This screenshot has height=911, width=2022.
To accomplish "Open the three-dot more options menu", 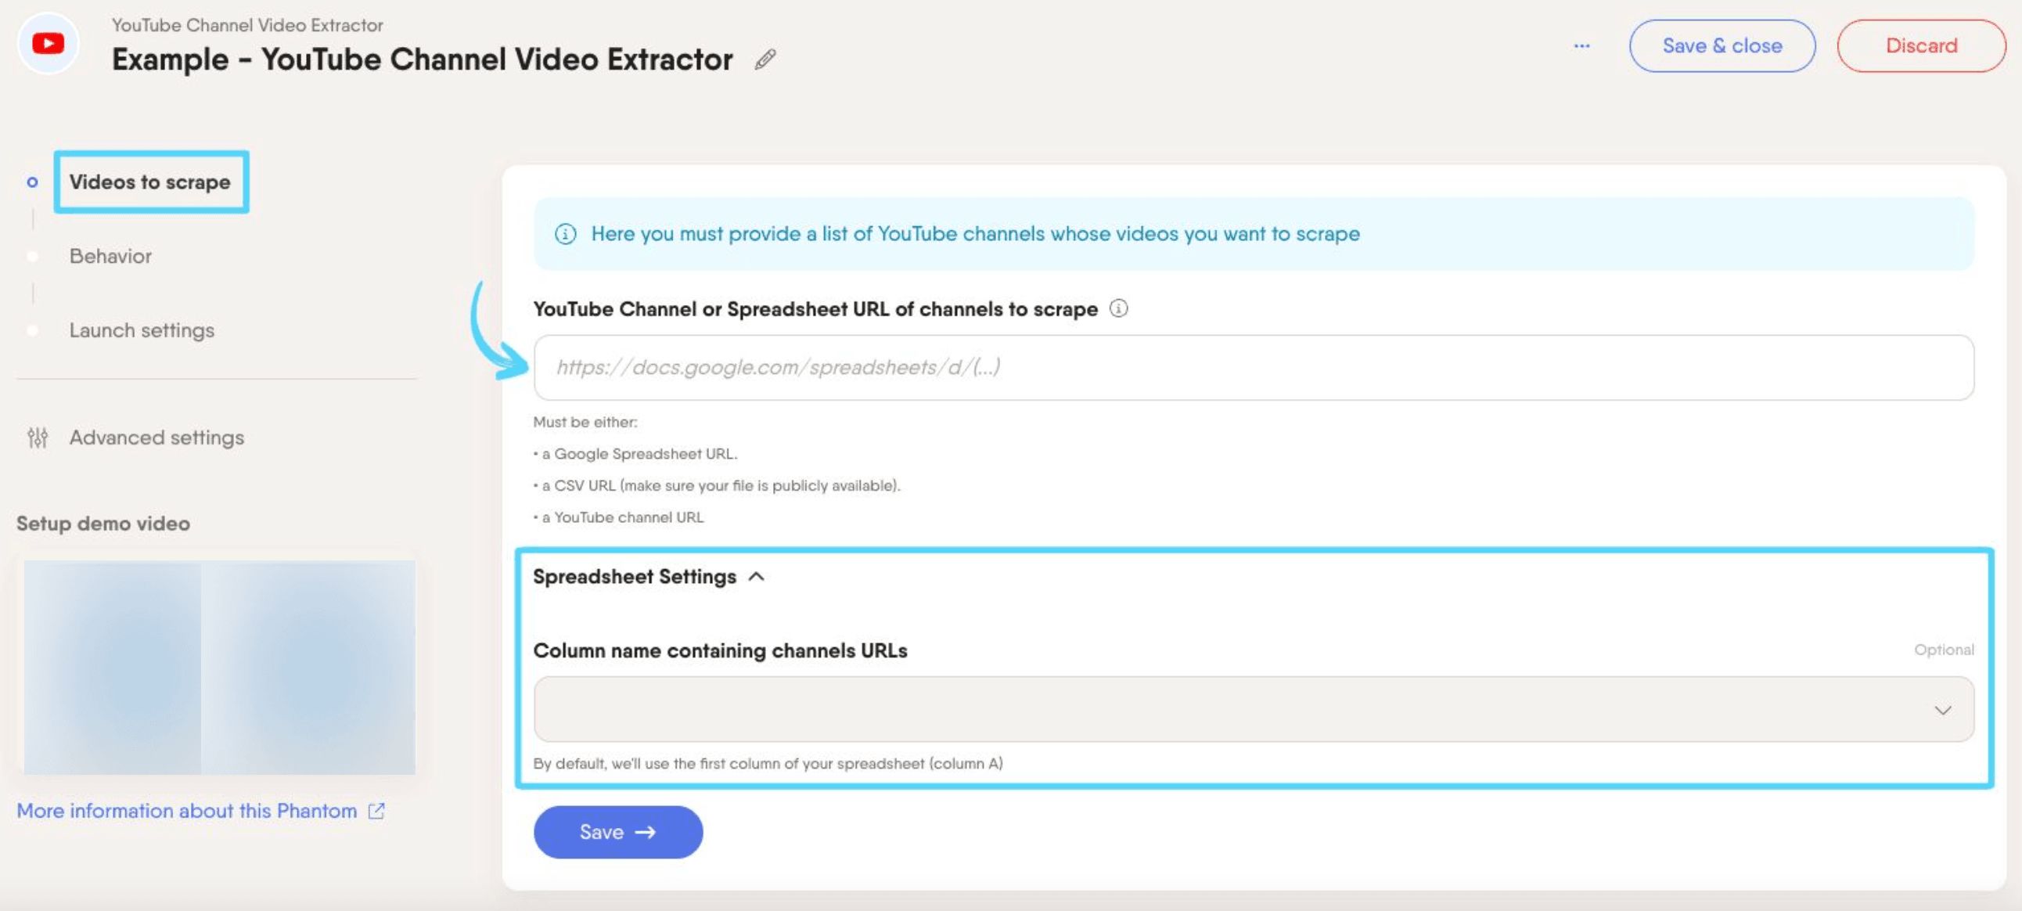I will [x=1581, y=45].
